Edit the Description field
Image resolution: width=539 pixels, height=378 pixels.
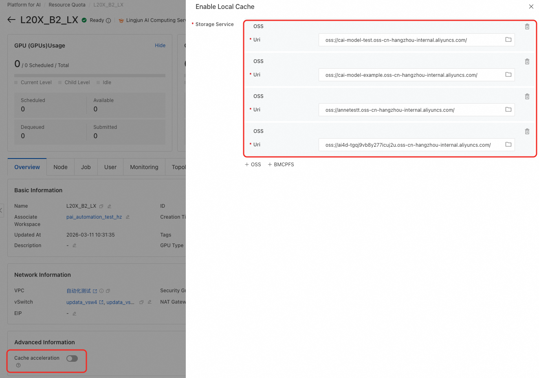(x=74, y=245)
